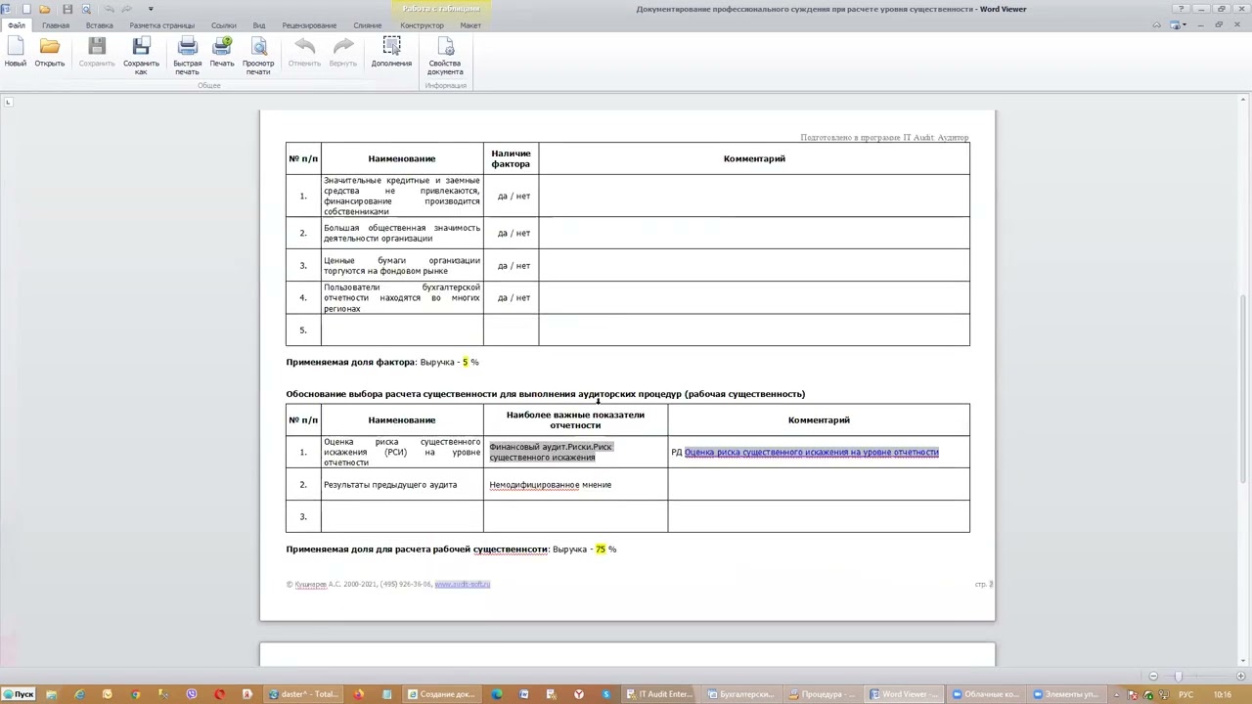This screenshot has height=704, width=1252.
Task: Click the РУС language indicator
Action: [x=1185, y=694]
